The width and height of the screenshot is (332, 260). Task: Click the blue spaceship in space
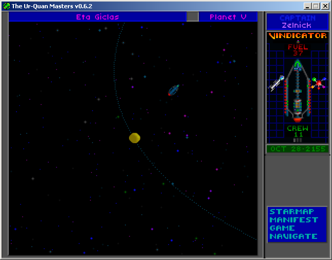click(174, 90)
